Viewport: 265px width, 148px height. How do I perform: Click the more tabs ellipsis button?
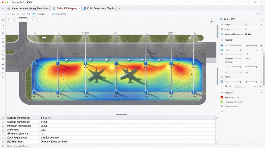pos(119,8)
